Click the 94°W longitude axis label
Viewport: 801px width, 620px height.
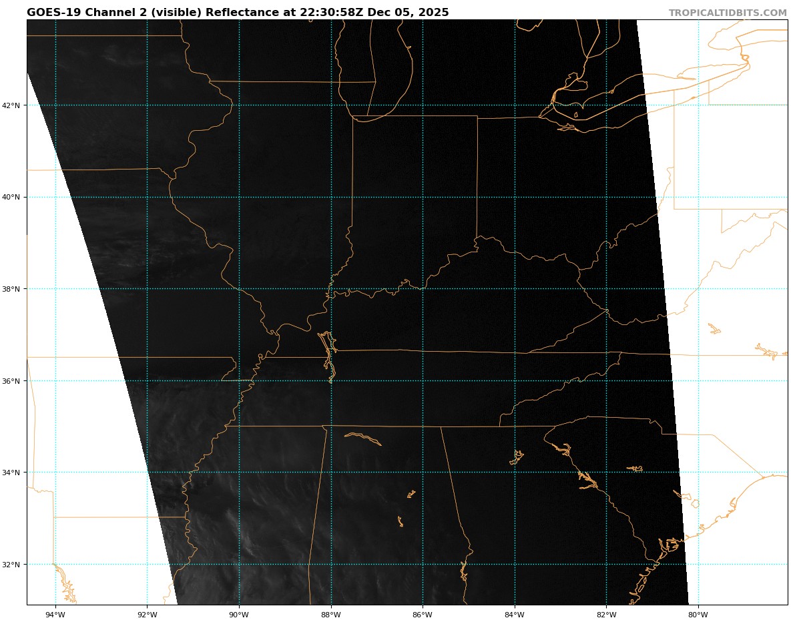click(x=55, y=615)
